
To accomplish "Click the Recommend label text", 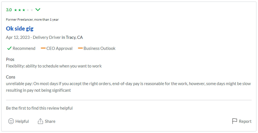I will click(x=24, y=48).
